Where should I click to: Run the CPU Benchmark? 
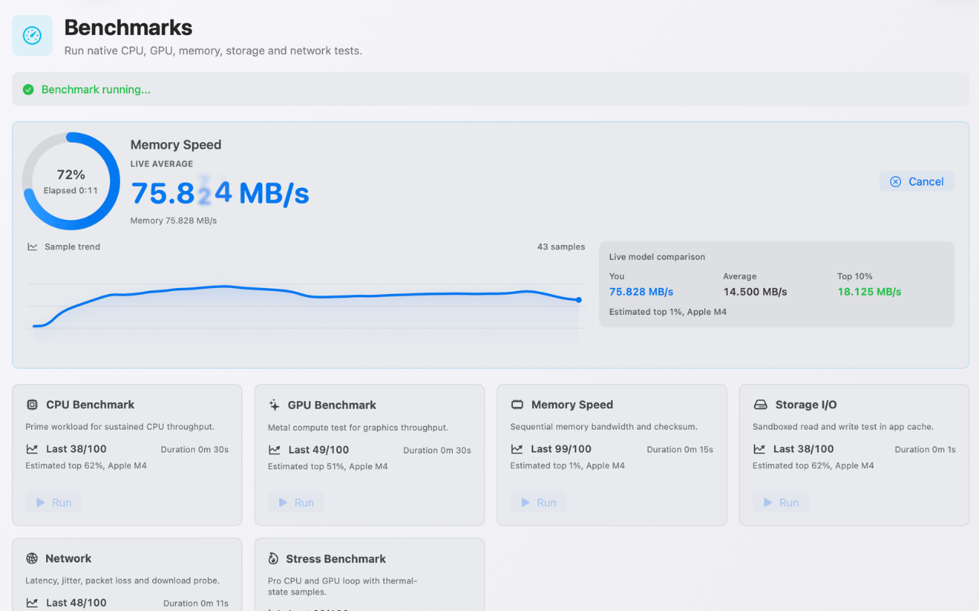tap(54, 503)
